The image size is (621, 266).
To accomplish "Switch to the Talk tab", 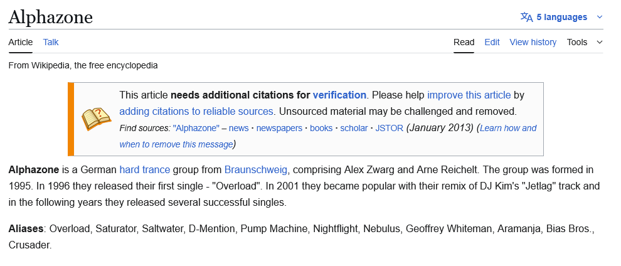I will point(51,42).
